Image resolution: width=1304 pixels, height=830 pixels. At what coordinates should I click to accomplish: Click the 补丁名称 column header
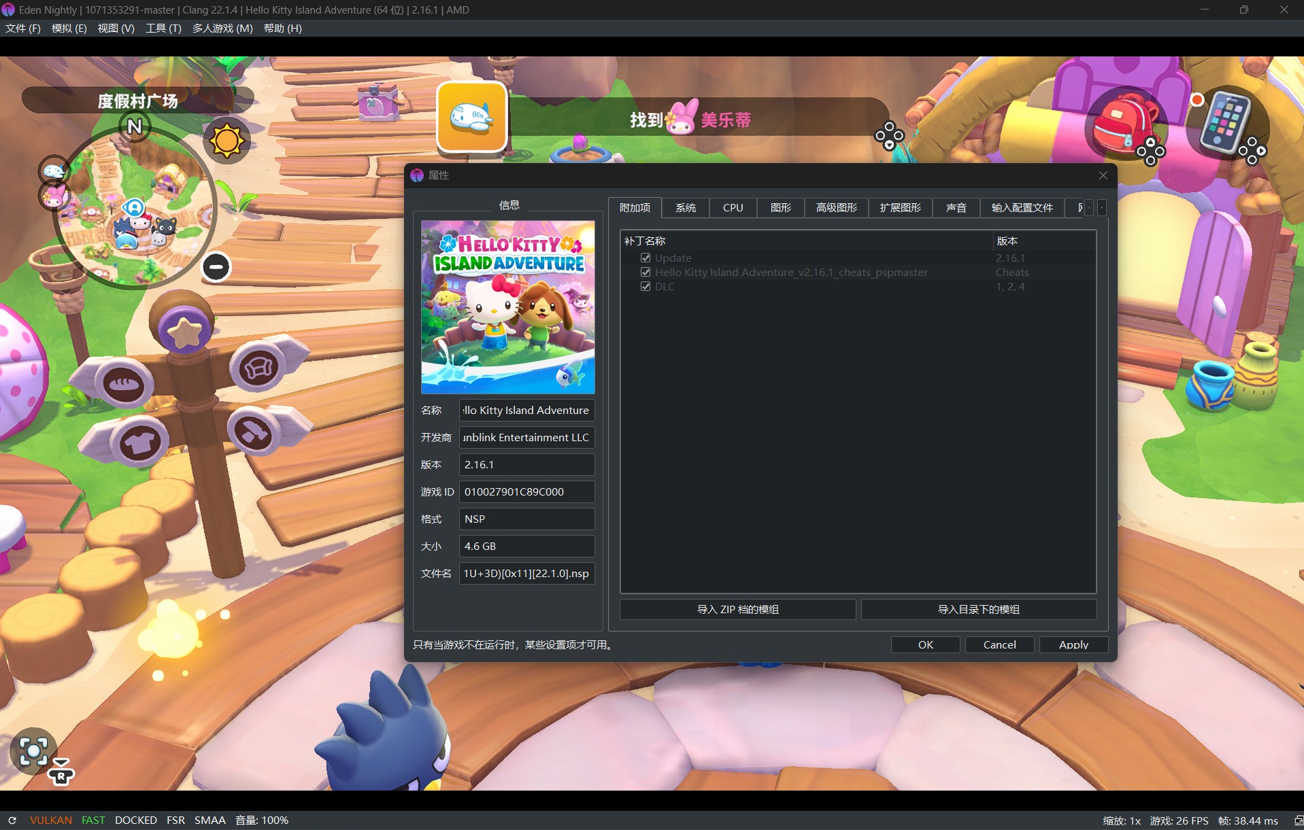[807, 241]
